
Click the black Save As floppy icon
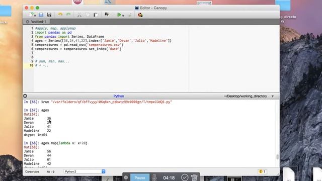point(49,15)
